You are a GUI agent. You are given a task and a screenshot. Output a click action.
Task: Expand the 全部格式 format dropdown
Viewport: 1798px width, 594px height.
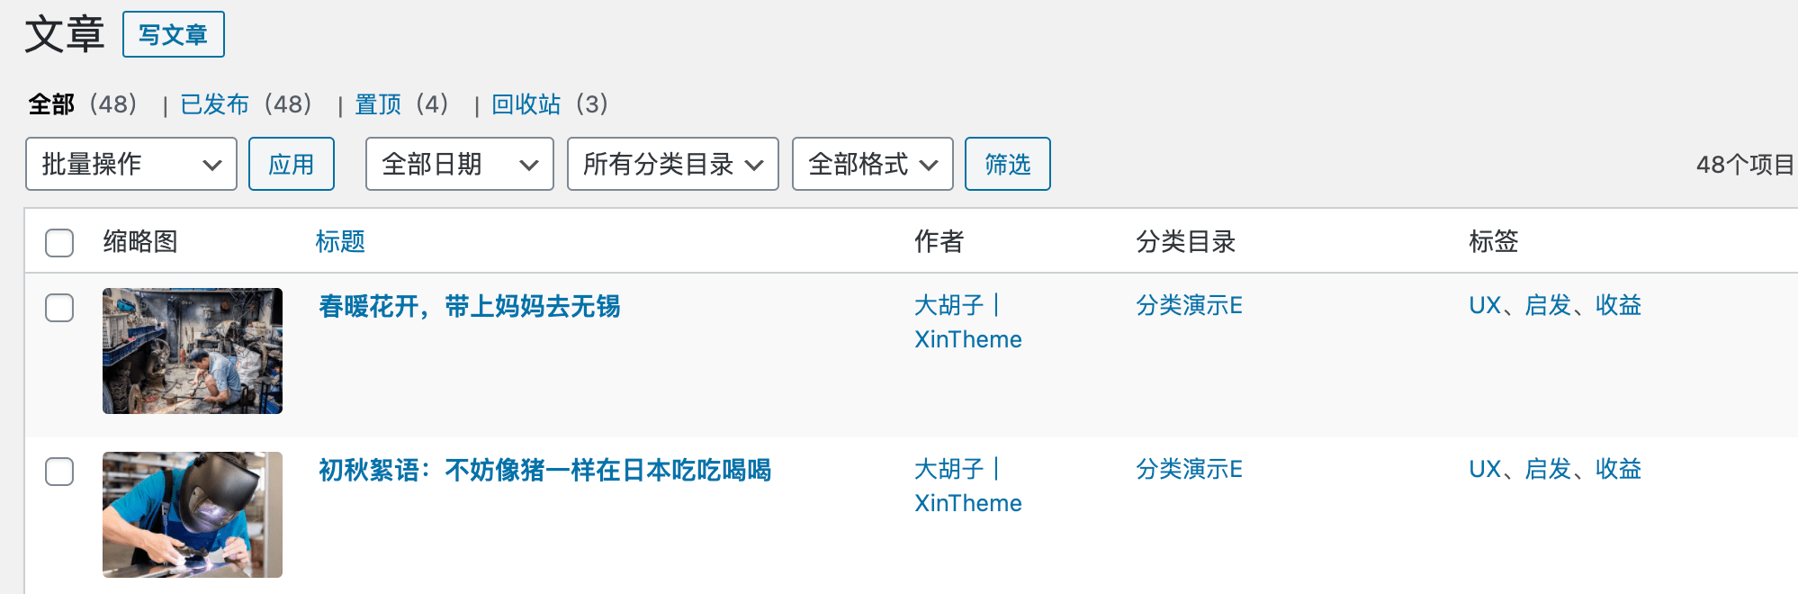[x=872, y=164]
